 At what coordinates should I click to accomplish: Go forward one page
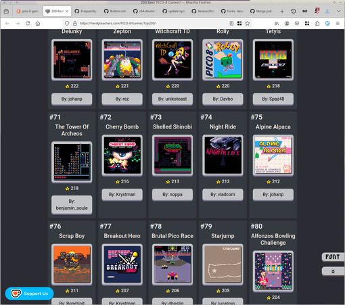click(18, 23)
